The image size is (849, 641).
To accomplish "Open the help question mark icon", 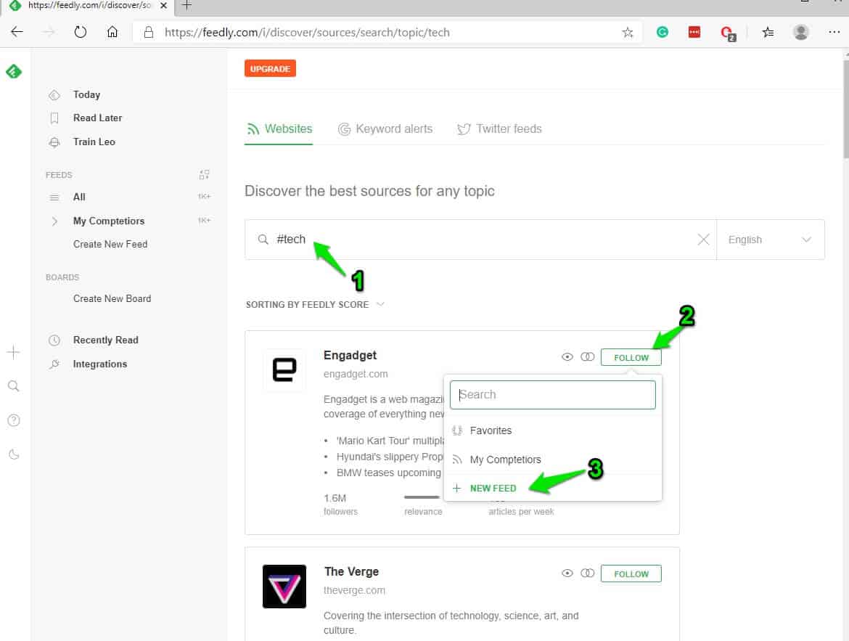I will (14, 420).
